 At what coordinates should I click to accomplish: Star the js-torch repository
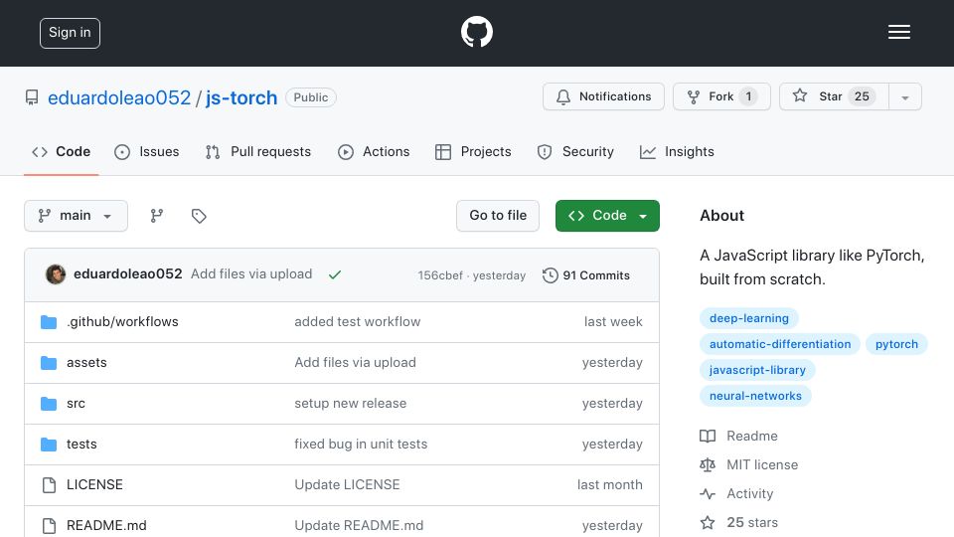coord(834,96)
